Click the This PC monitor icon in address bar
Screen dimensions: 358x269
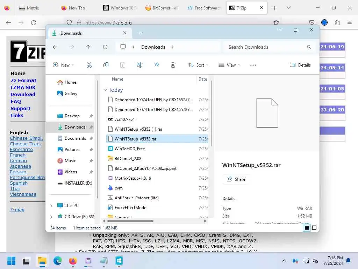[x=123, y=47]
